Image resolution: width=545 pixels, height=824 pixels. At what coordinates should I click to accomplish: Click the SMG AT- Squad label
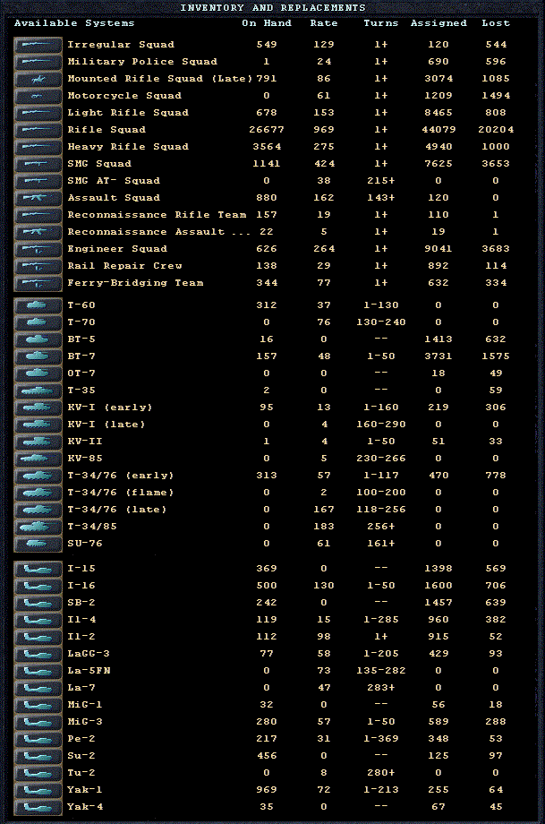(x=114, y=181)
